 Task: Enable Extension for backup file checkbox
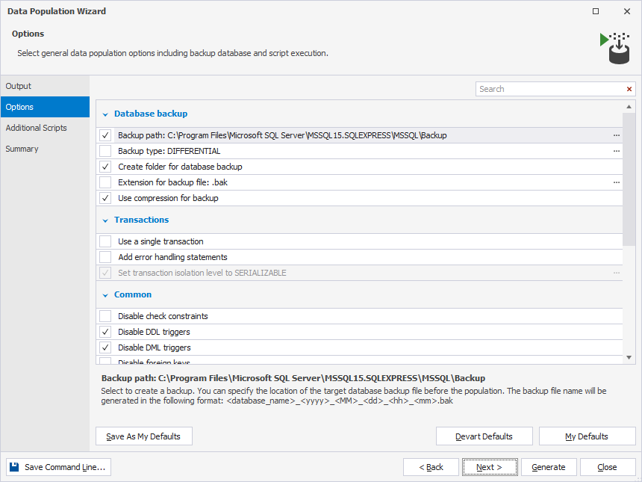coord(105,182)
